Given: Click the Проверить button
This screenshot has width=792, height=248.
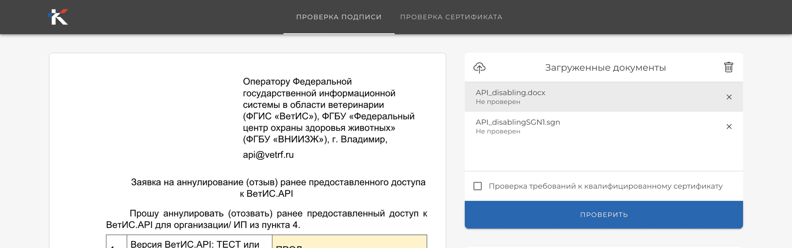Looking at the screenshot, I should click(604, 215).
